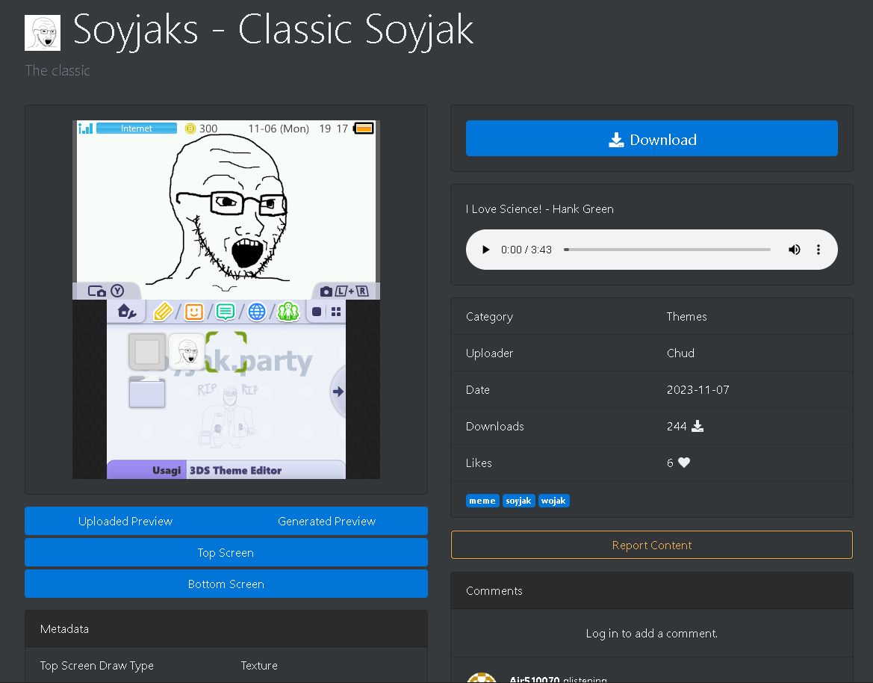
Task: Open the audio player more options menu
Action: [818, 250]
